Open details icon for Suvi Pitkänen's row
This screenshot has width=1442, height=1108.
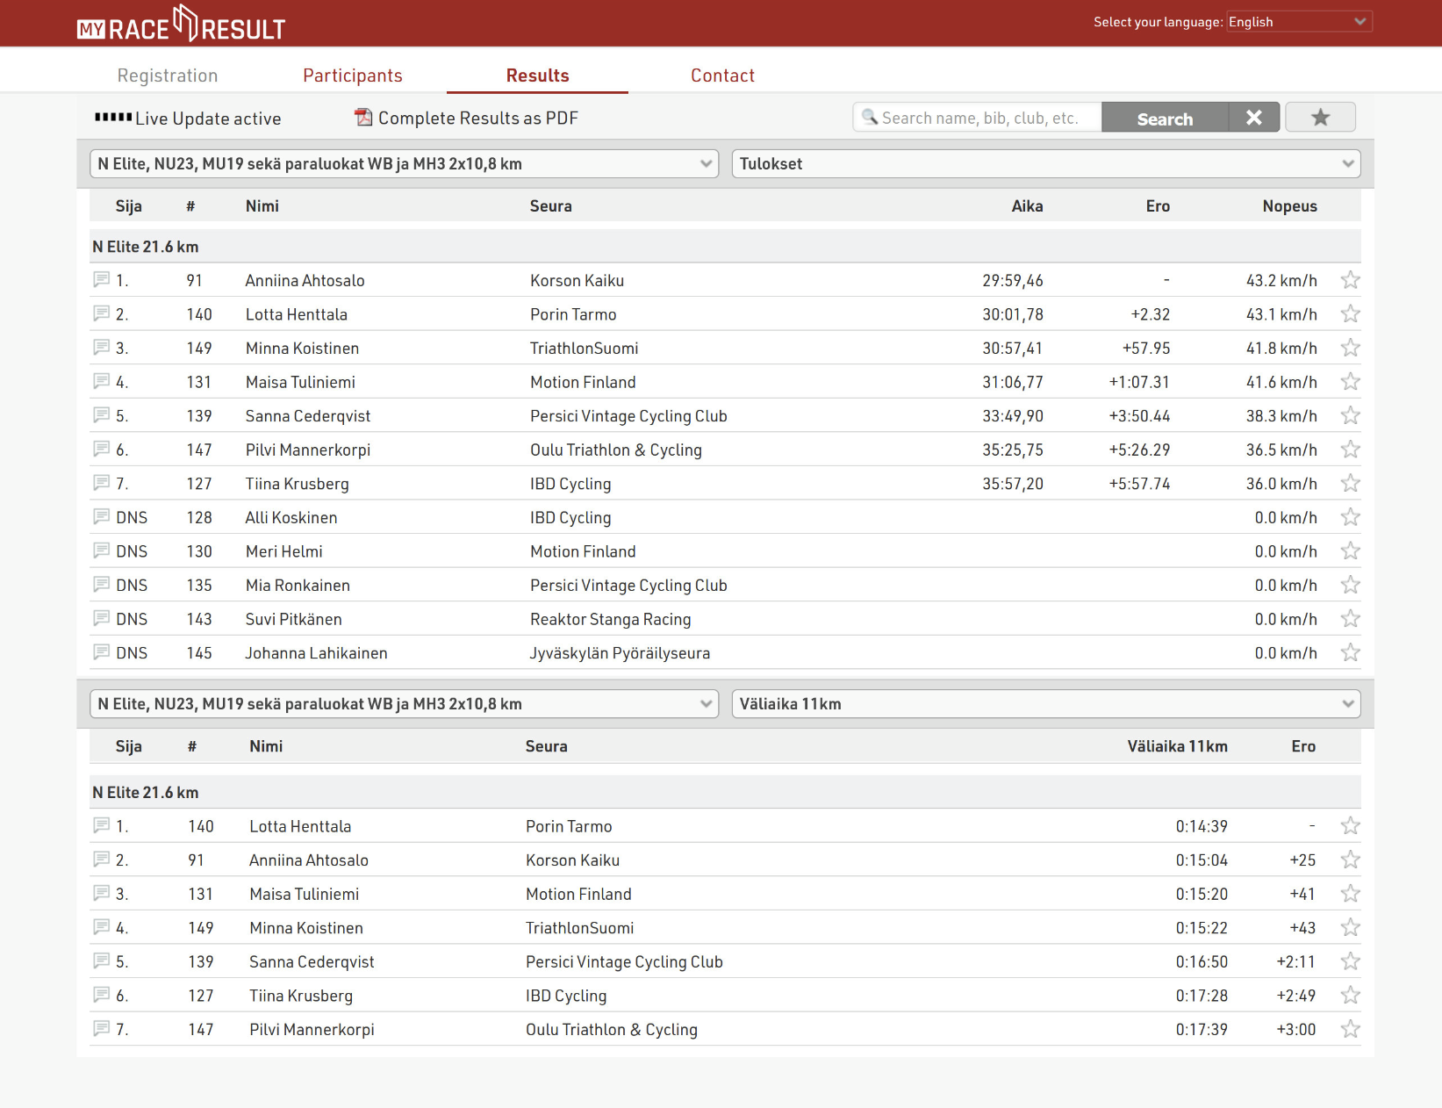102,619
